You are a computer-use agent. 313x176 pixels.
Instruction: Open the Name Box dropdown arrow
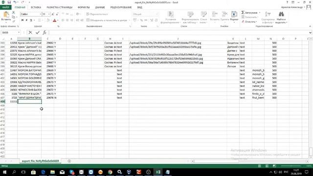click(x=19, y=32)
